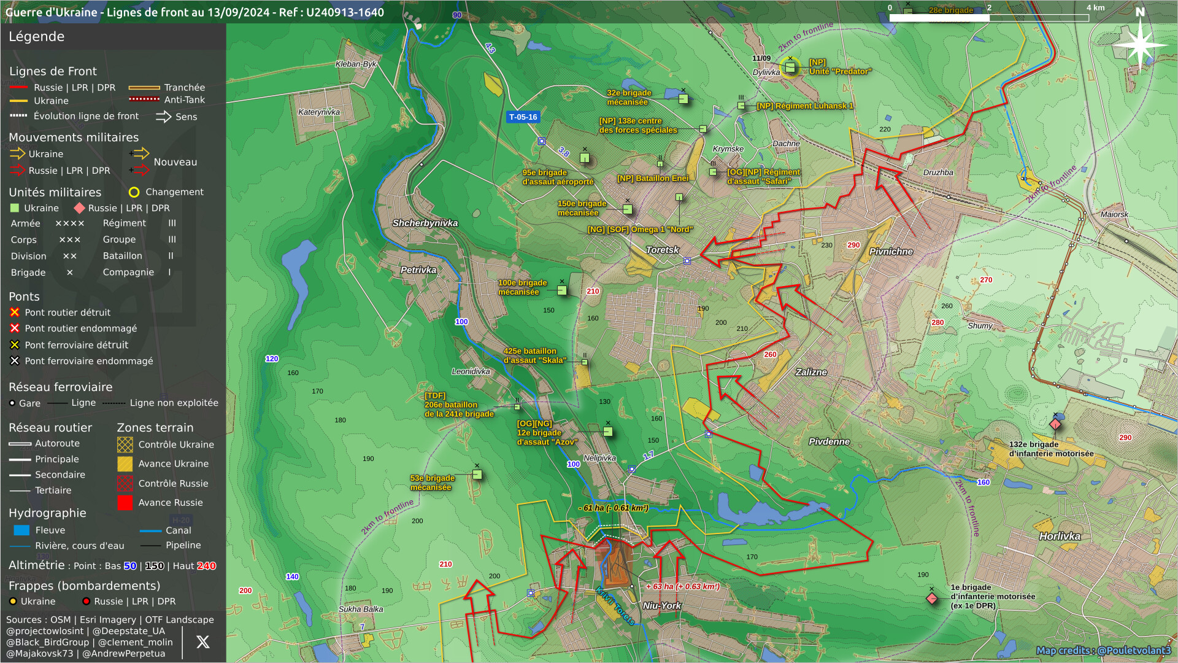Image resolution: width=1178 pixels, height=663 pixels.
Task: Click the map scale bar
Action: click(x=988, y=18)
